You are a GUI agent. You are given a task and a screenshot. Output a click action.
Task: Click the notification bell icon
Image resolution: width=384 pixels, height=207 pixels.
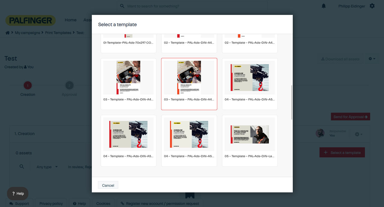point(324,6)
